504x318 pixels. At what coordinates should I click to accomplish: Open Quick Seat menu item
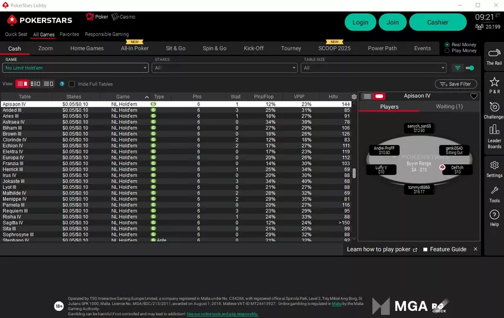click(16, 34)
